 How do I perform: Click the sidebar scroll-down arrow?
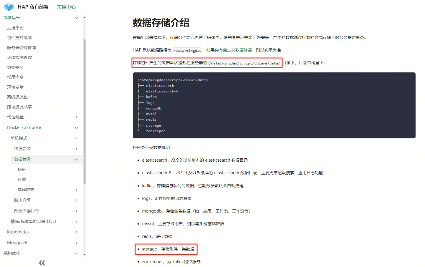pos(85,255)
